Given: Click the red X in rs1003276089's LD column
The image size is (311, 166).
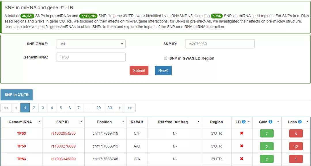Looking at the screenshot, I should pyautogui.click(x=242, y=146).
